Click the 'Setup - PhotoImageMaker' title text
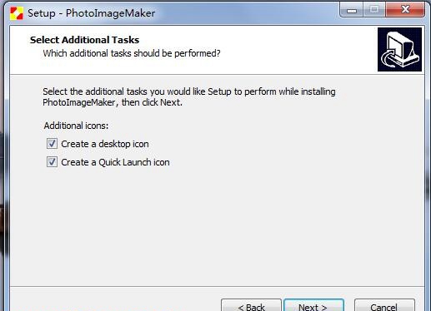 point(91,13)
